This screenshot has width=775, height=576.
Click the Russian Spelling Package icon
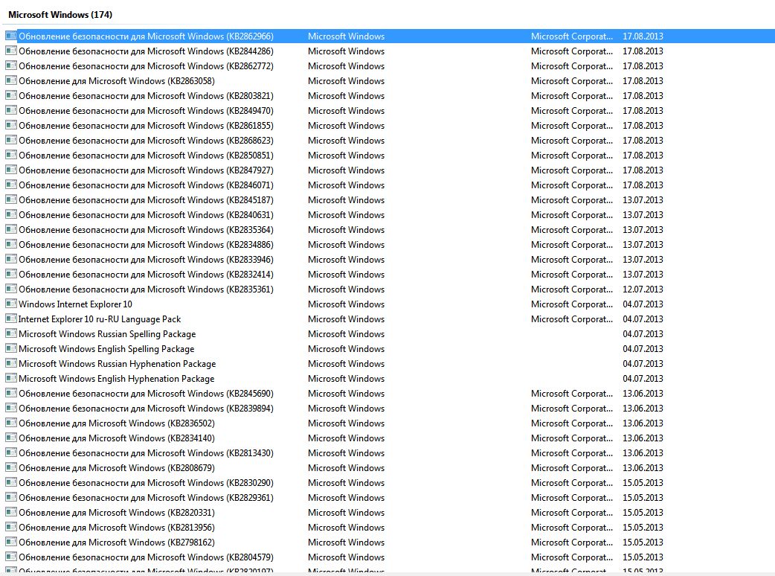pos(11,333)
